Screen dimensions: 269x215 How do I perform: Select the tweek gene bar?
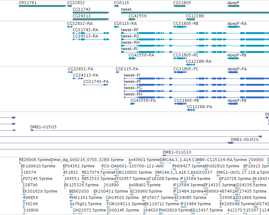point(195,13)
